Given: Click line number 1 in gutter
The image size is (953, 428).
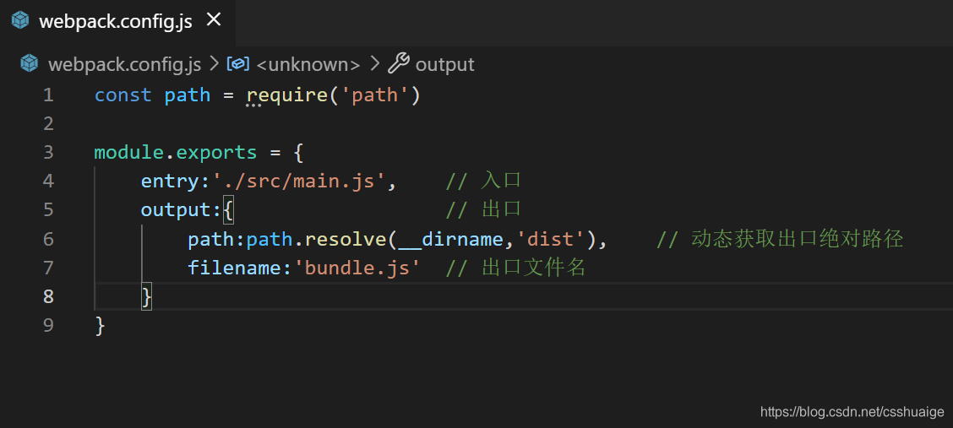Looking at the screenshot, I should (x=48, y=95).
